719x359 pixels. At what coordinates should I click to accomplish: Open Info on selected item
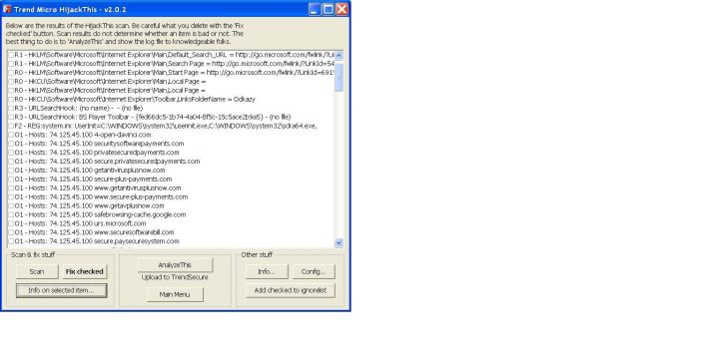tap(62, 290)
